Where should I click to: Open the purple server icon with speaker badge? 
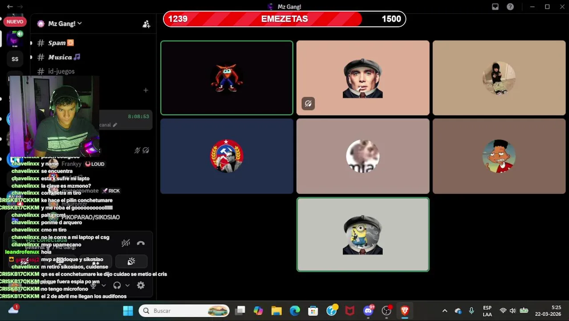pyautogui.click(x=15, y=39)
